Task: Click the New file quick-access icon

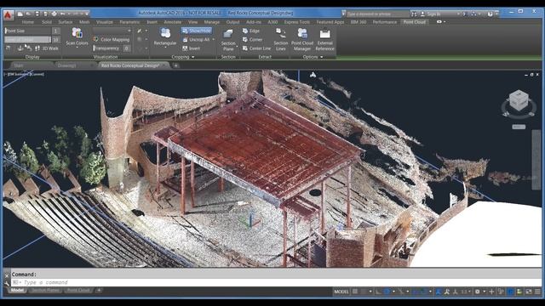Action: point(20,14)
